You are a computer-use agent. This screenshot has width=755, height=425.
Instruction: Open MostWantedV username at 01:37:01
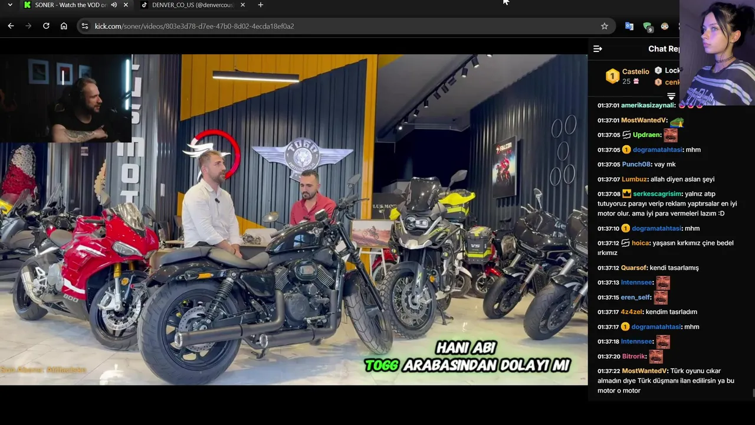click(x=643, y=120)
